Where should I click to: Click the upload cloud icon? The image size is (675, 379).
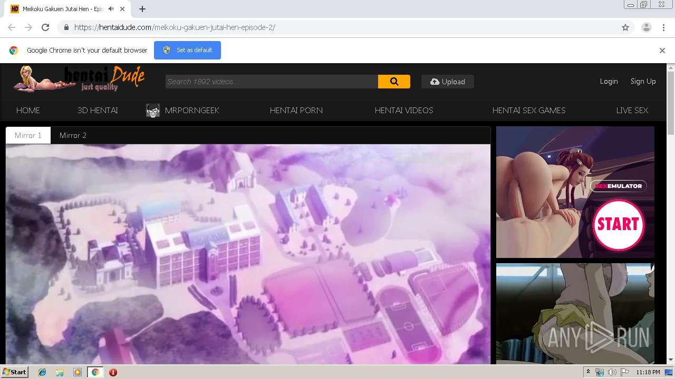(x=435, y=82)
